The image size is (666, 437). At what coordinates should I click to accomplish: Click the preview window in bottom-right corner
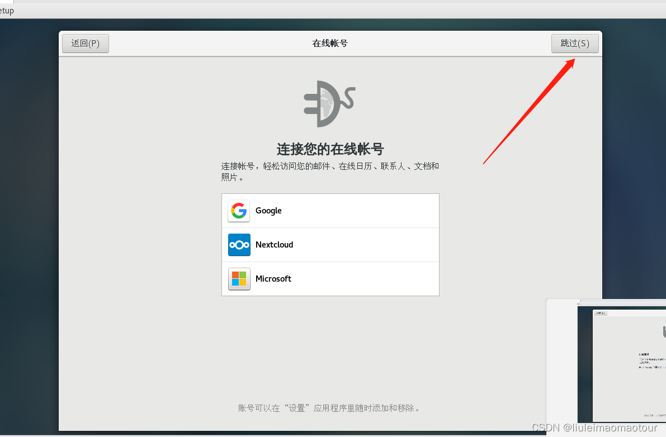pos(626,363)
